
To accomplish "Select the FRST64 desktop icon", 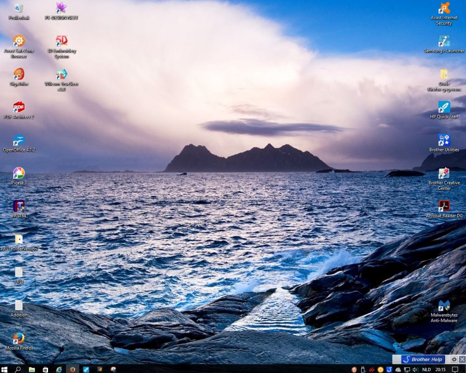I will 19,206.
